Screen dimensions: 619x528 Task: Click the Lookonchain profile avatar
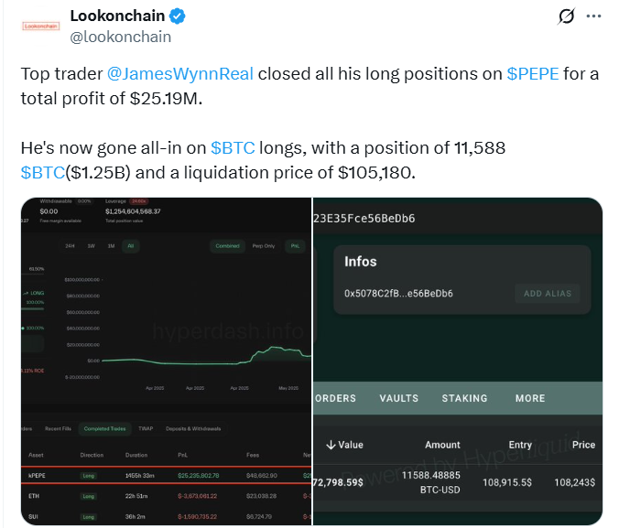41,27
